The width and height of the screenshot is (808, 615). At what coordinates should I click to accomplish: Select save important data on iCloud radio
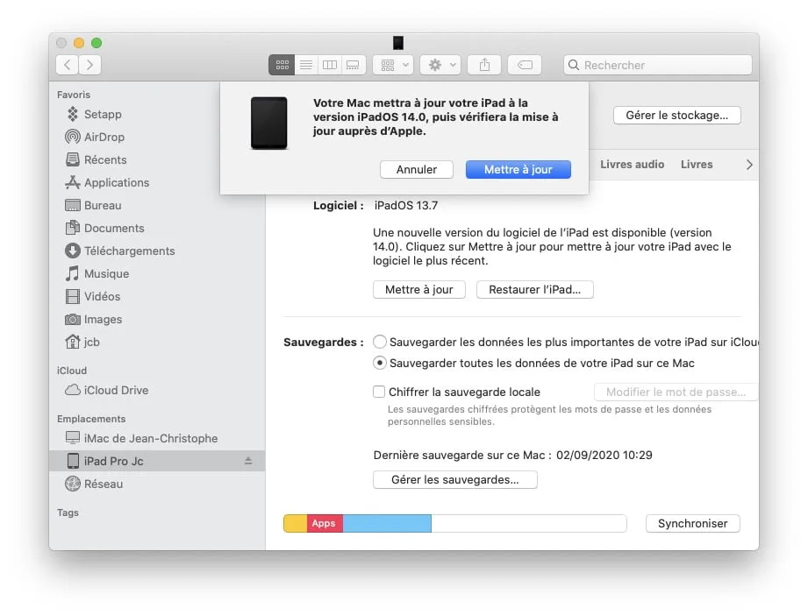[x=380, y=342]
